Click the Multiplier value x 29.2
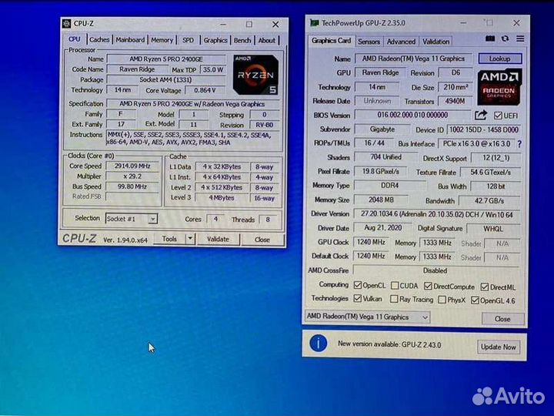 tap(132, 176)
